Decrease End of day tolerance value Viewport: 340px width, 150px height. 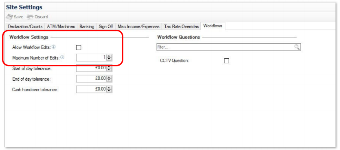point(109,80)
